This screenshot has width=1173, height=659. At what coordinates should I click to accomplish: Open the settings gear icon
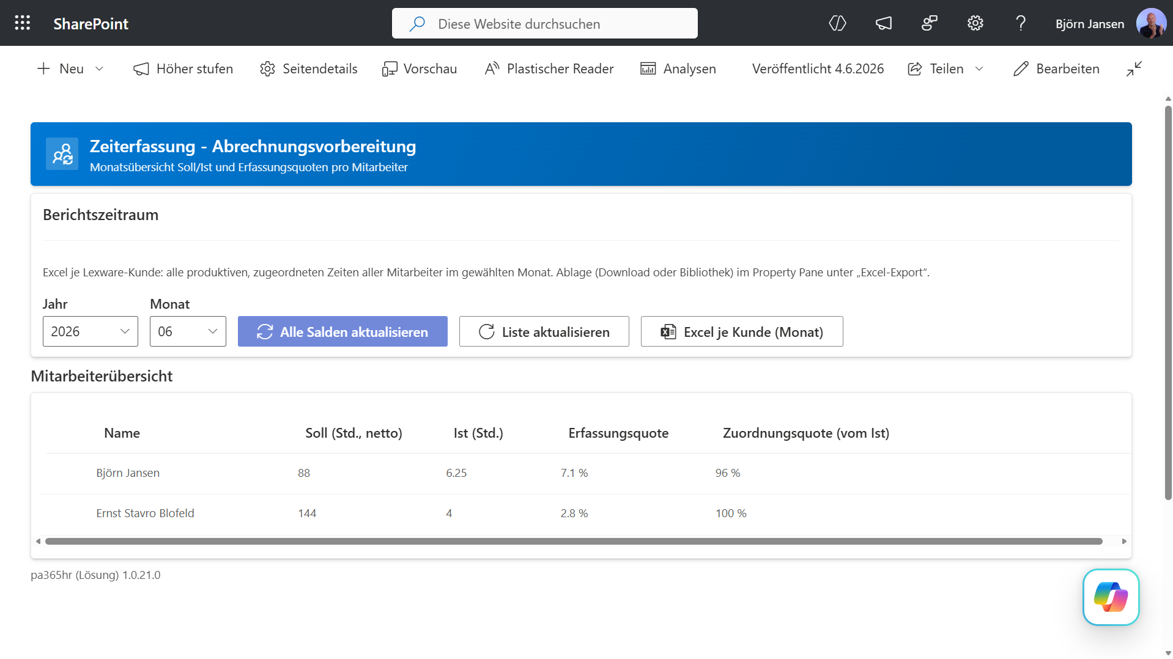click(975, 23)
